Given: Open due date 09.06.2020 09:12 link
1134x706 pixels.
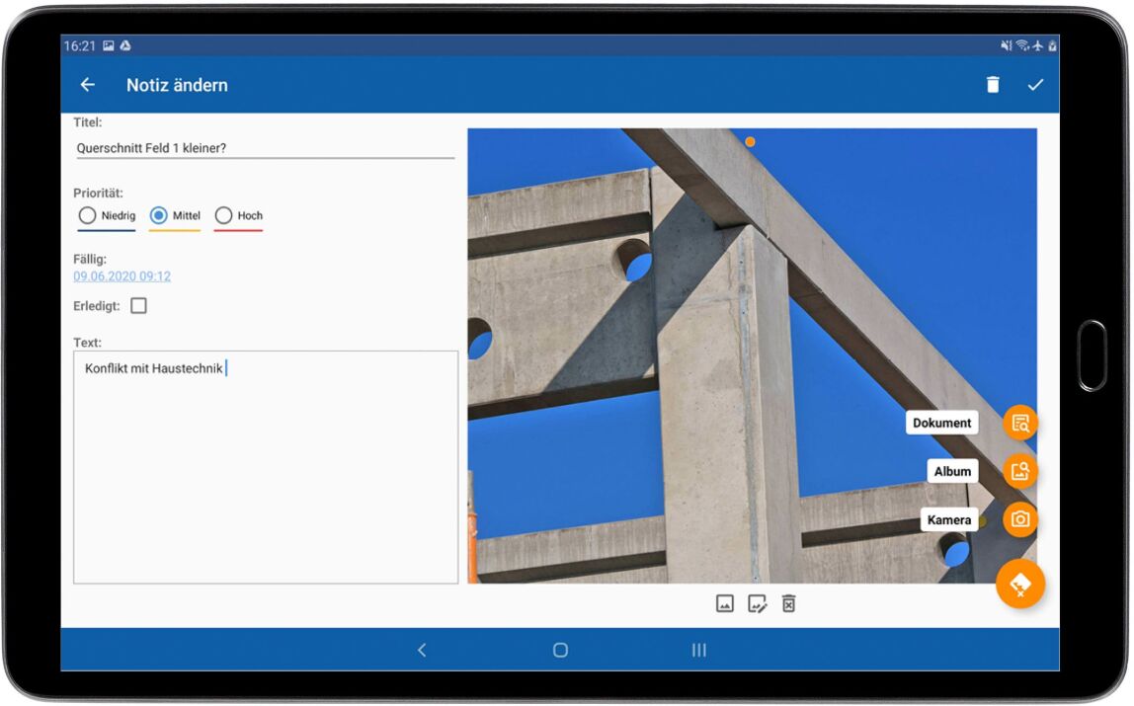Looking at the screenshot, I should point(122,276).
